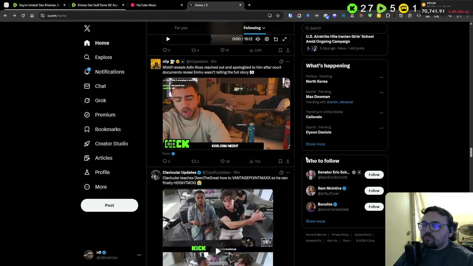The image size is (473, 266).
Task: Open Chat in the sidebar
Action: pos(95,86)
